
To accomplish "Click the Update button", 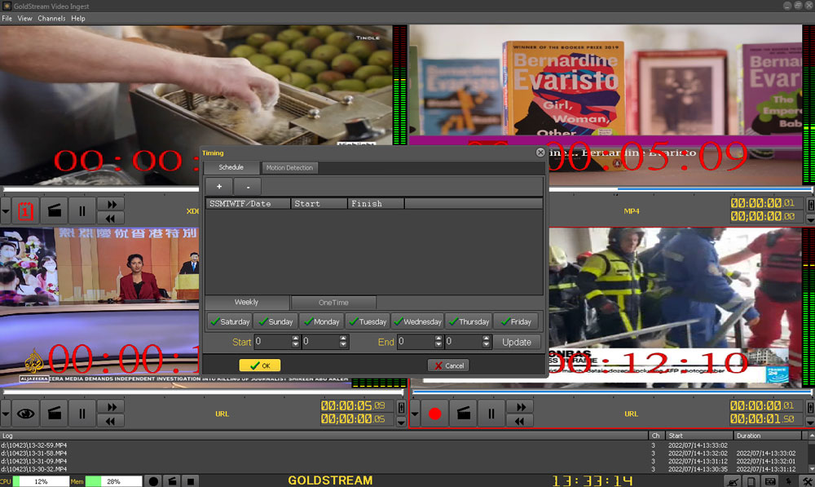I will [517, 342].
